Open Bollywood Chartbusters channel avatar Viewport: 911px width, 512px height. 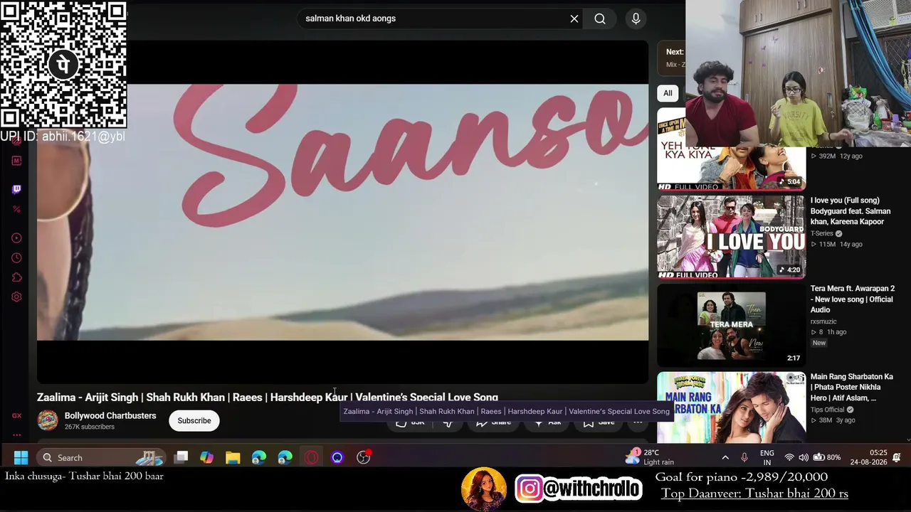[x=48, y=420]
